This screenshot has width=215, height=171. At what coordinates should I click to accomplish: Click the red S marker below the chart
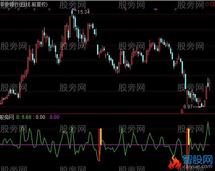[x=182, y=111]
